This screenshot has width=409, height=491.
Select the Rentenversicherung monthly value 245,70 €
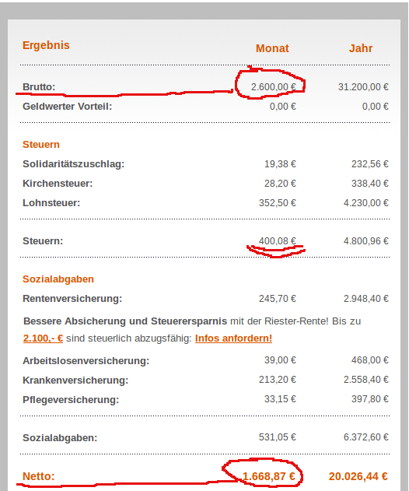tap(278, 299)
